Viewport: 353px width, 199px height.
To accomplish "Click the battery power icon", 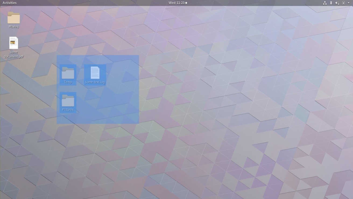I will pos(343,3).
